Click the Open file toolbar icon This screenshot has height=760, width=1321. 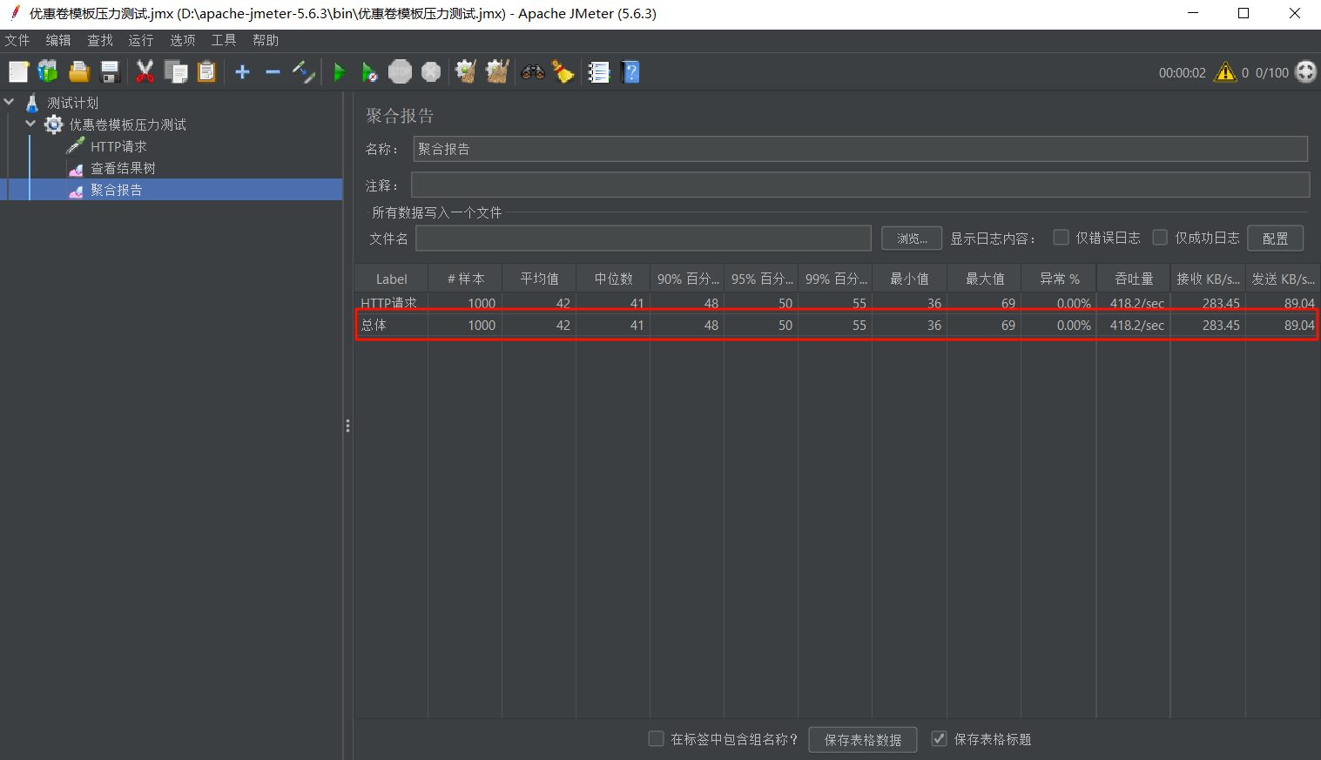coord(79,72)
